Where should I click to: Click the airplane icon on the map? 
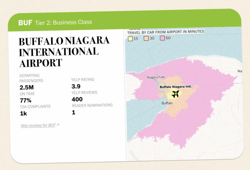pyautogui.click(x=175, y=94)
